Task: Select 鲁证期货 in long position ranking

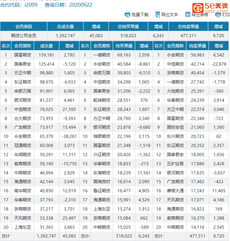Action: pos(102,191)
